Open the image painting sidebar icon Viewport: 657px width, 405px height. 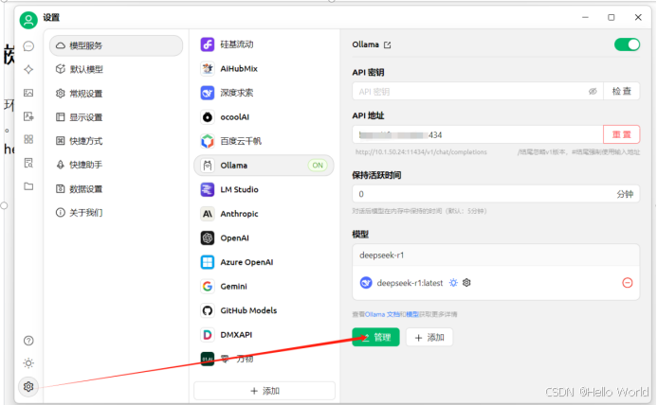[x=28, y=93]
